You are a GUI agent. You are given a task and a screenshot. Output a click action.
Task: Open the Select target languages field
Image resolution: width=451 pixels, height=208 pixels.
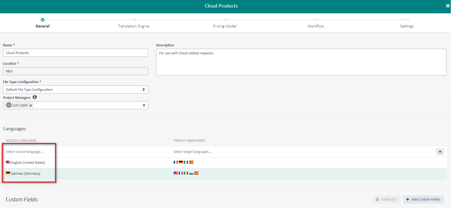193,152
